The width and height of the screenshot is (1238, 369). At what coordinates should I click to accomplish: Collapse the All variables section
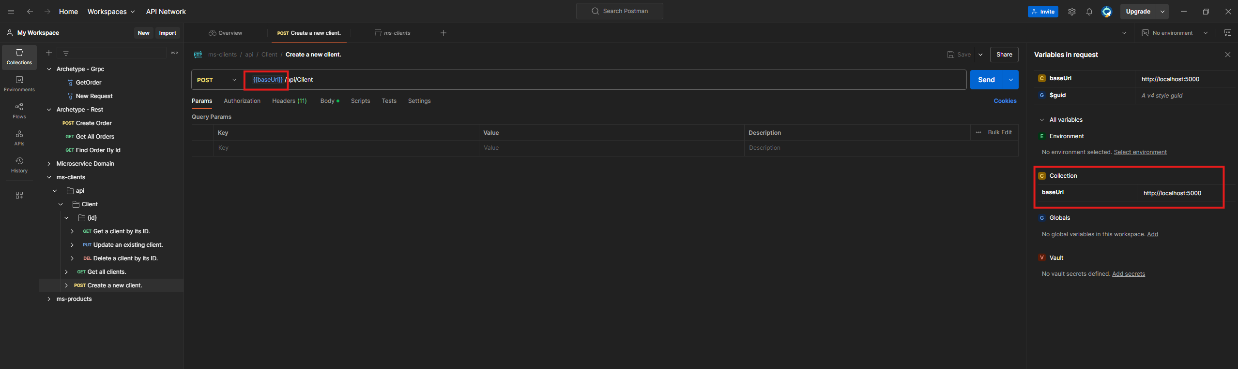[x=1042, y=120]
